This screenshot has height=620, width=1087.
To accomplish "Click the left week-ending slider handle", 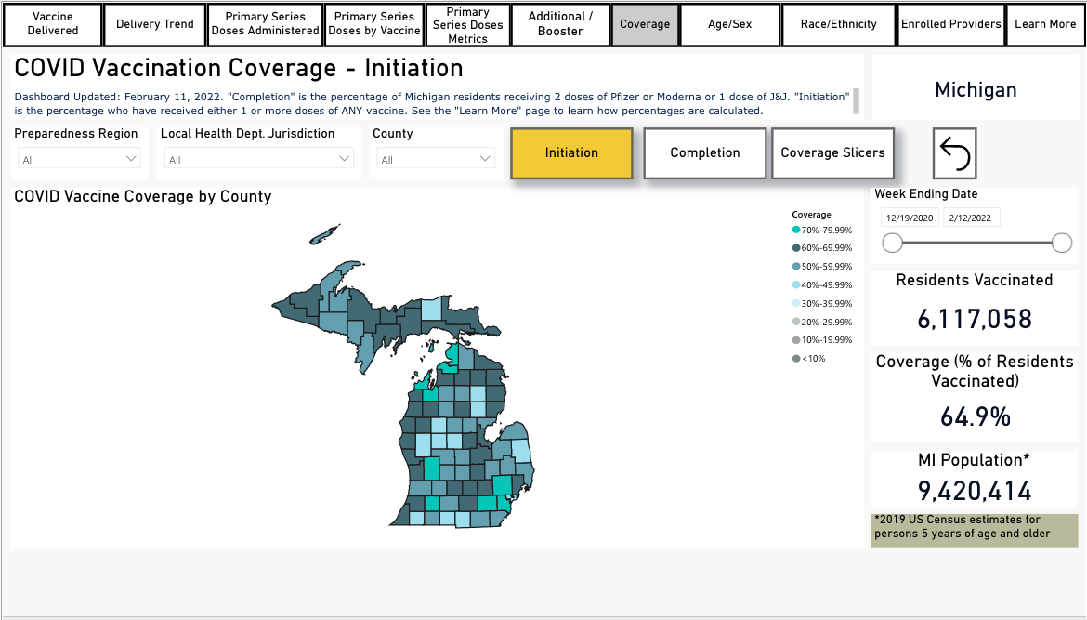I will point(892,243).
